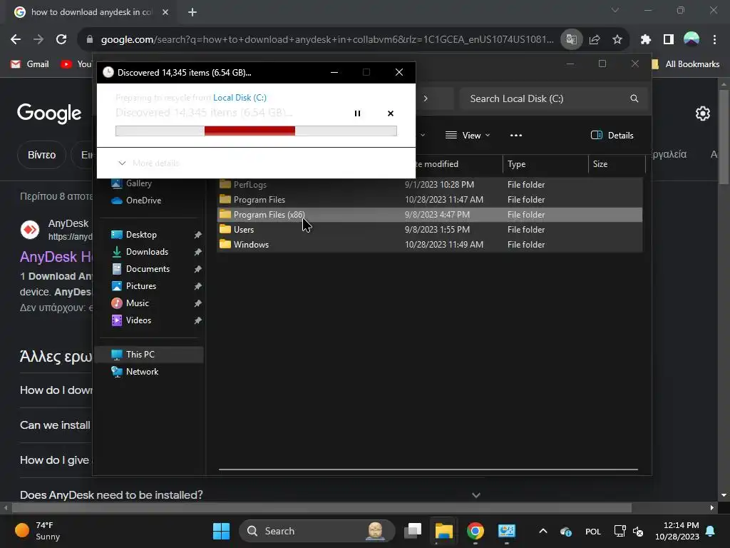
Task: Toggle the Details pane in File Explorer
Action: point(612,136)
